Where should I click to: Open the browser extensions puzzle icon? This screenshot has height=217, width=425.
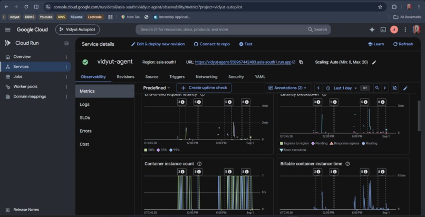[394, 7]
